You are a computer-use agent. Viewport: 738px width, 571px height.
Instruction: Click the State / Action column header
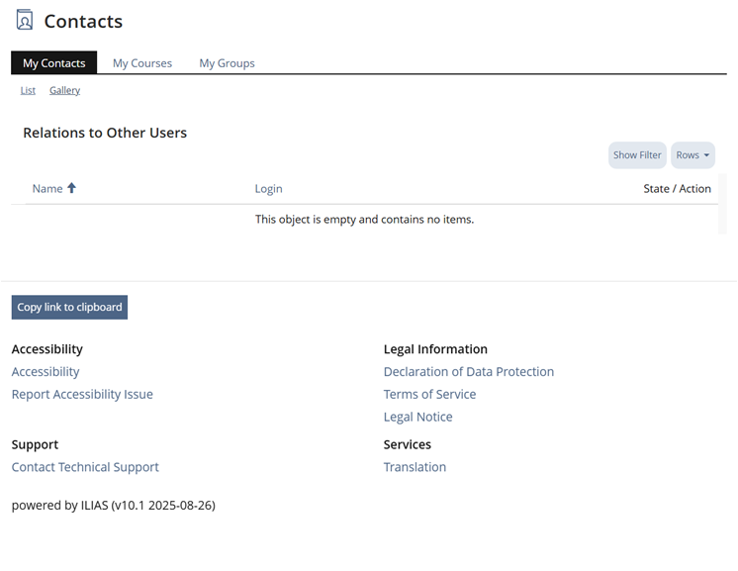[x=677, y=188]
